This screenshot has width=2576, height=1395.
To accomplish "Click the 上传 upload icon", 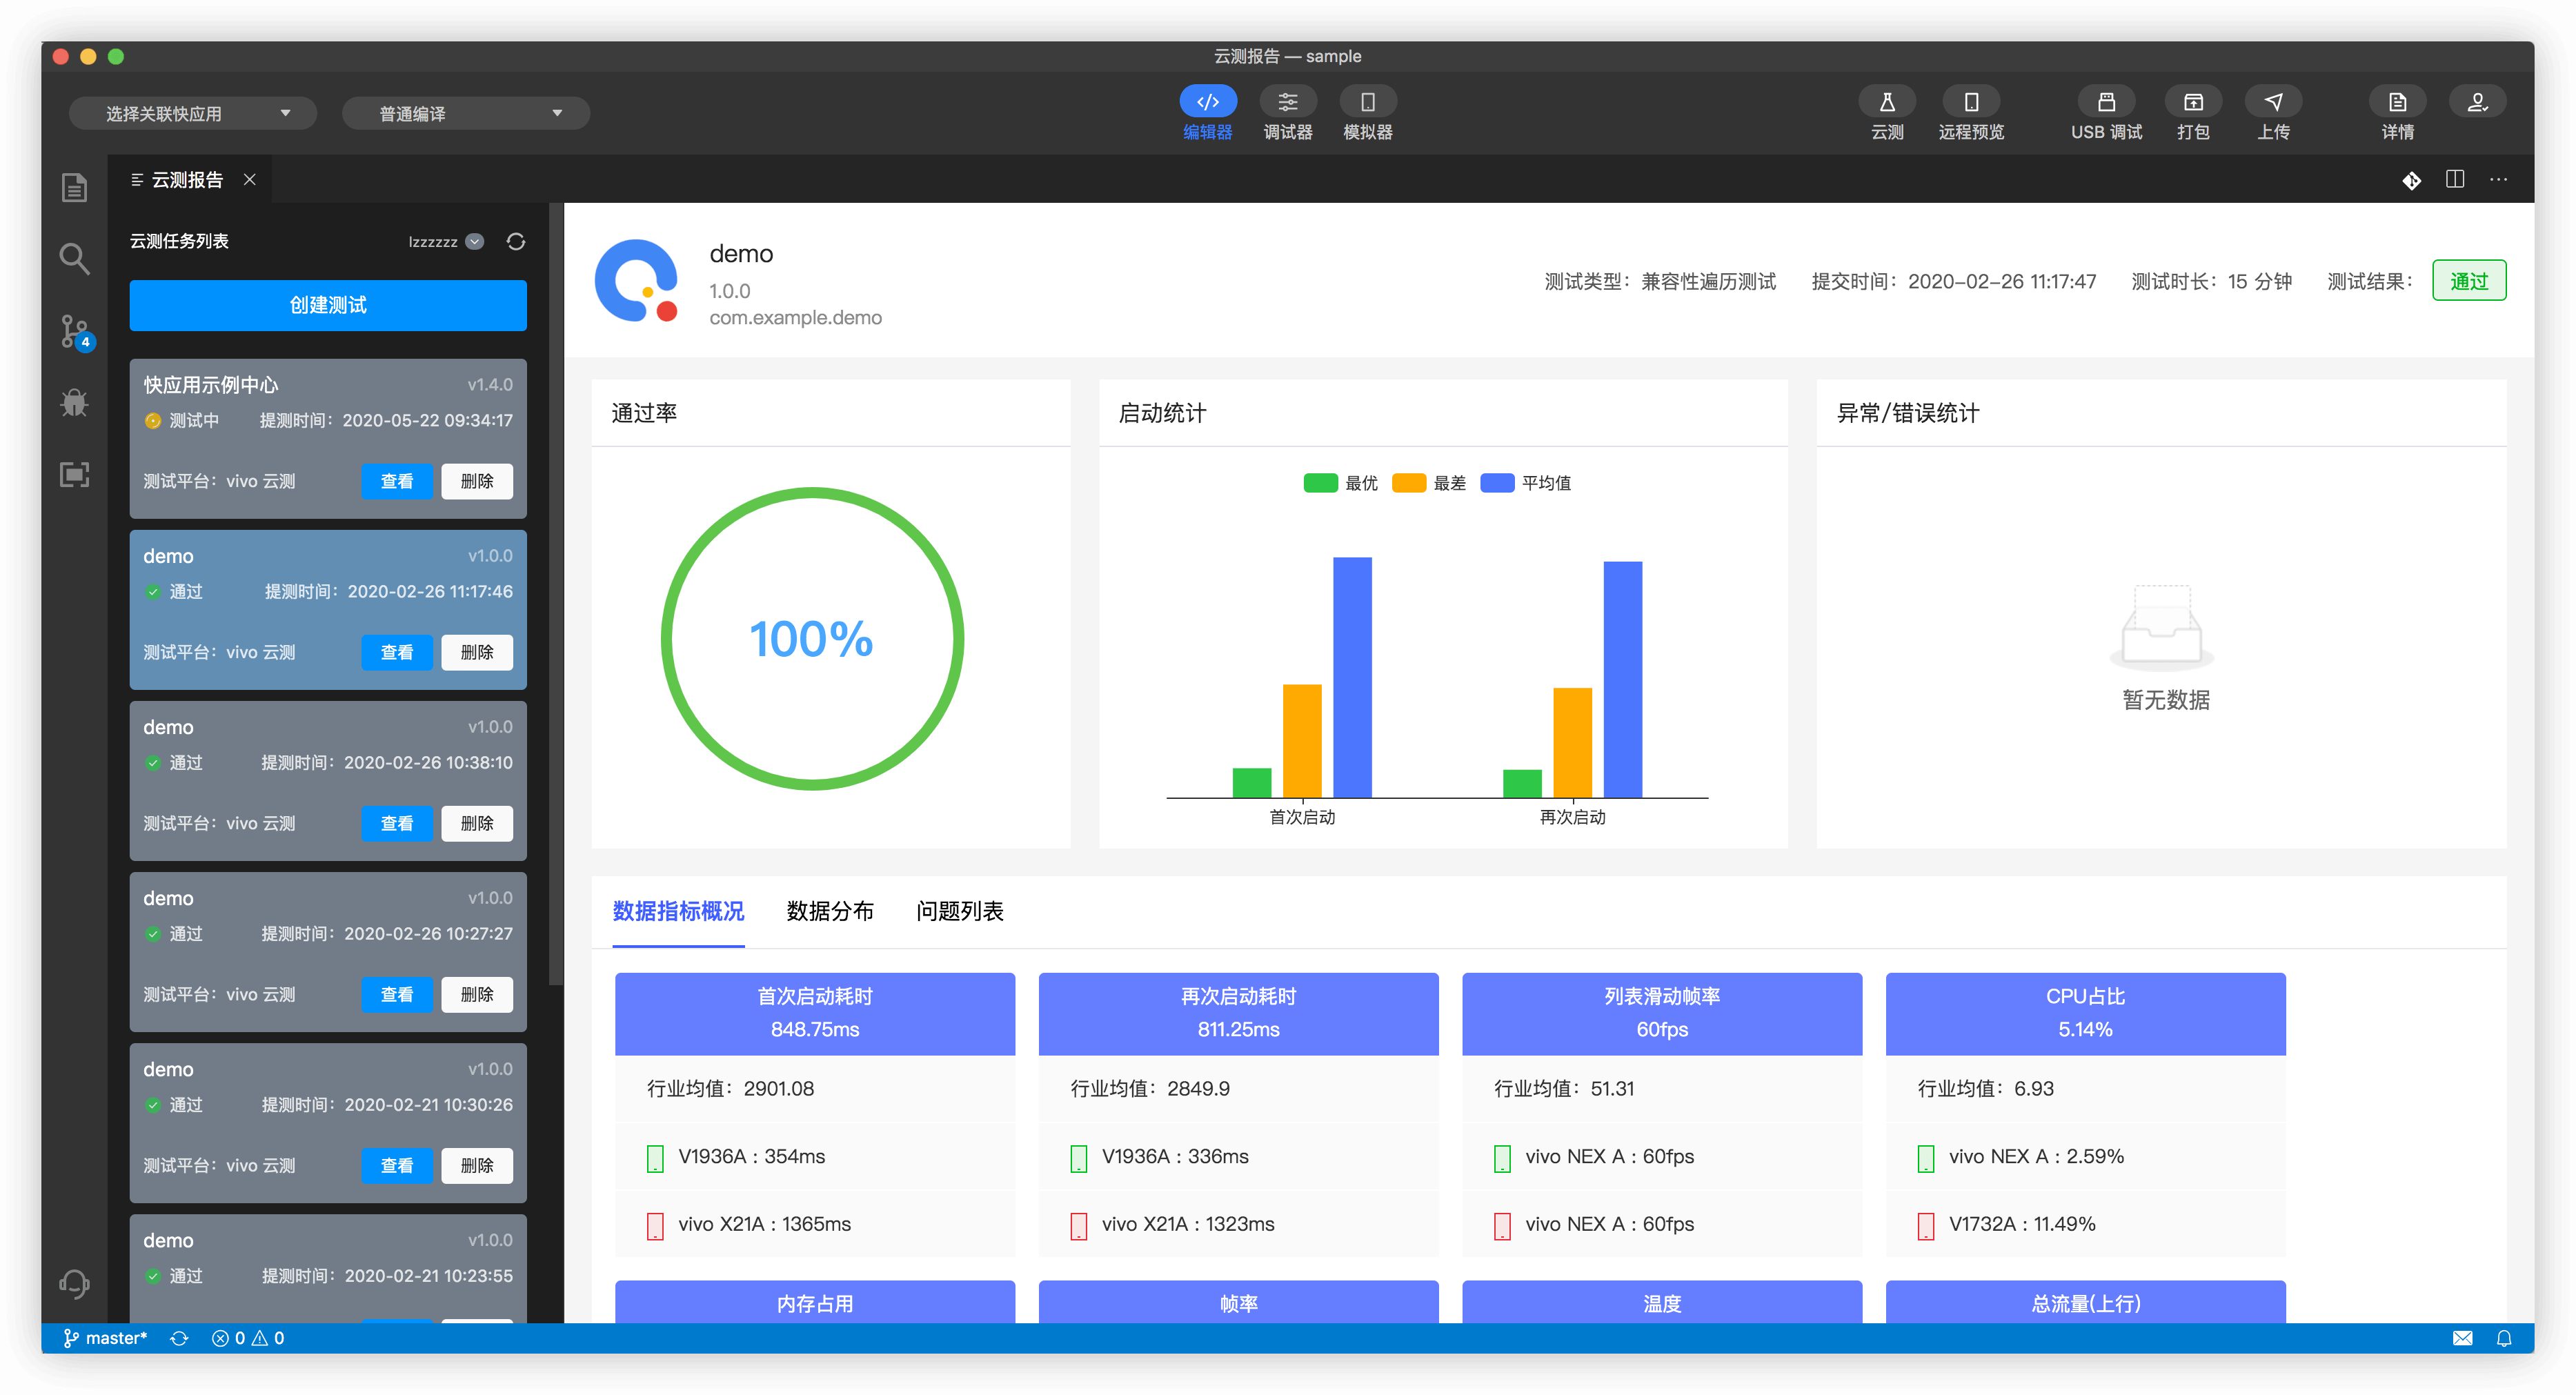I will [x=2272, y=102].
